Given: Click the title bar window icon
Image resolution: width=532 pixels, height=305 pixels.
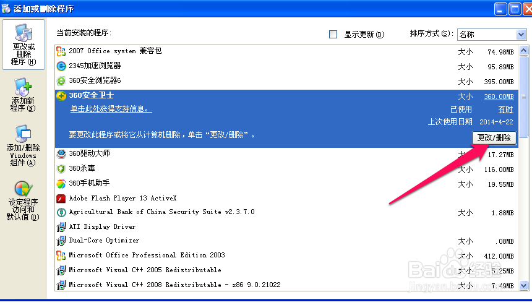Looking at the screenshot, I should pos(6,9).
